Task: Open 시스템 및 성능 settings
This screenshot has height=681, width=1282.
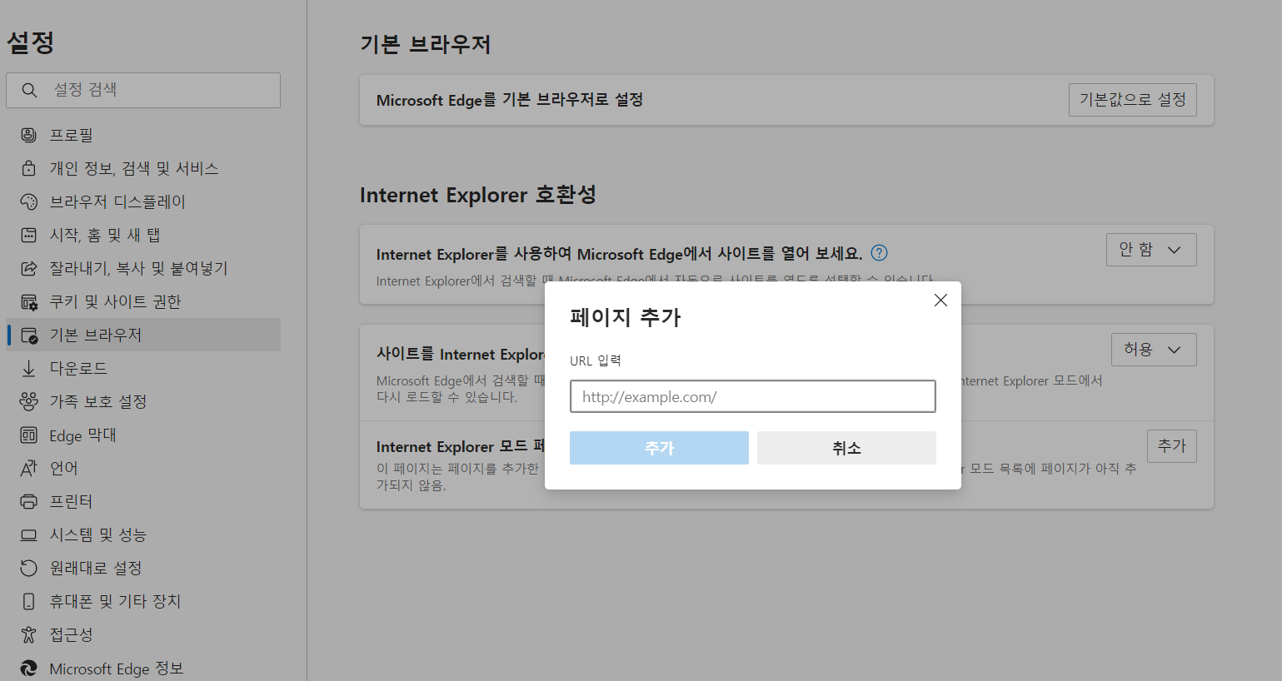Action: click(x=143, y=534)
